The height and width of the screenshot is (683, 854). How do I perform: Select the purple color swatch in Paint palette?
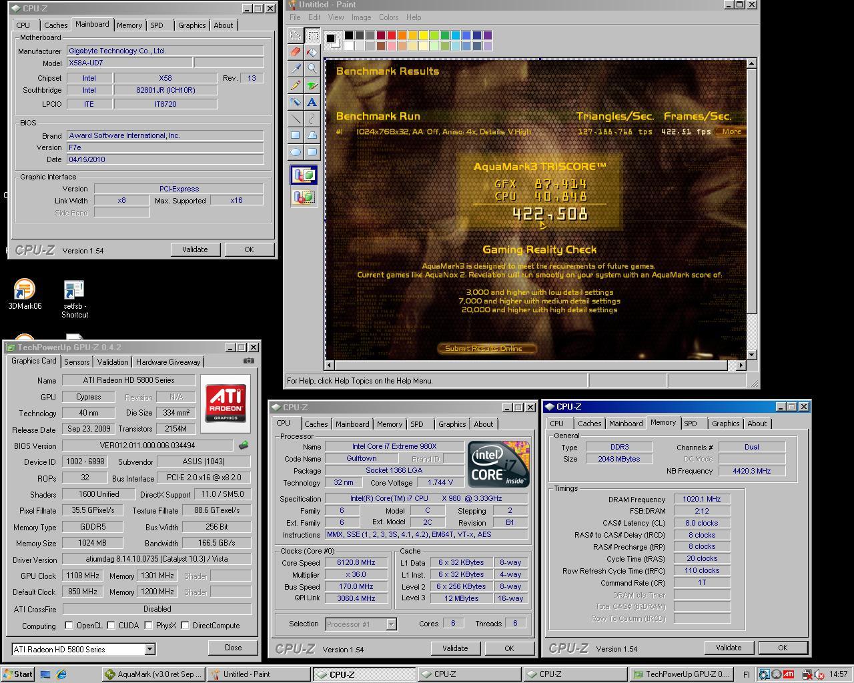[487, 35]
